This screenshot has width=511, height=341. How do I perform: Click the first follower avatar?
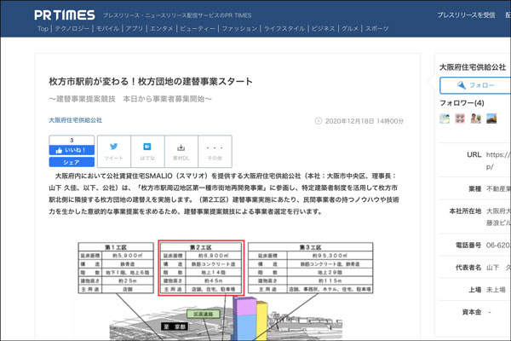[x=445, y=118]
